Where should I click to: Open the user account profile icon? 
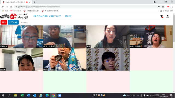pyautogui.click(x=168, y=16)
